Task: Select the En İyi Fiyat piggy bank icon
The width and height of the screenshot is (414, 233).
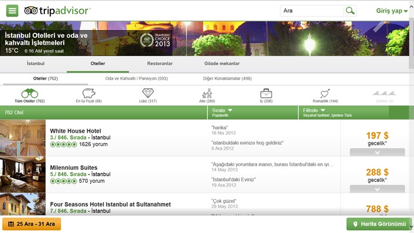Action: click(x=89, y=93)
